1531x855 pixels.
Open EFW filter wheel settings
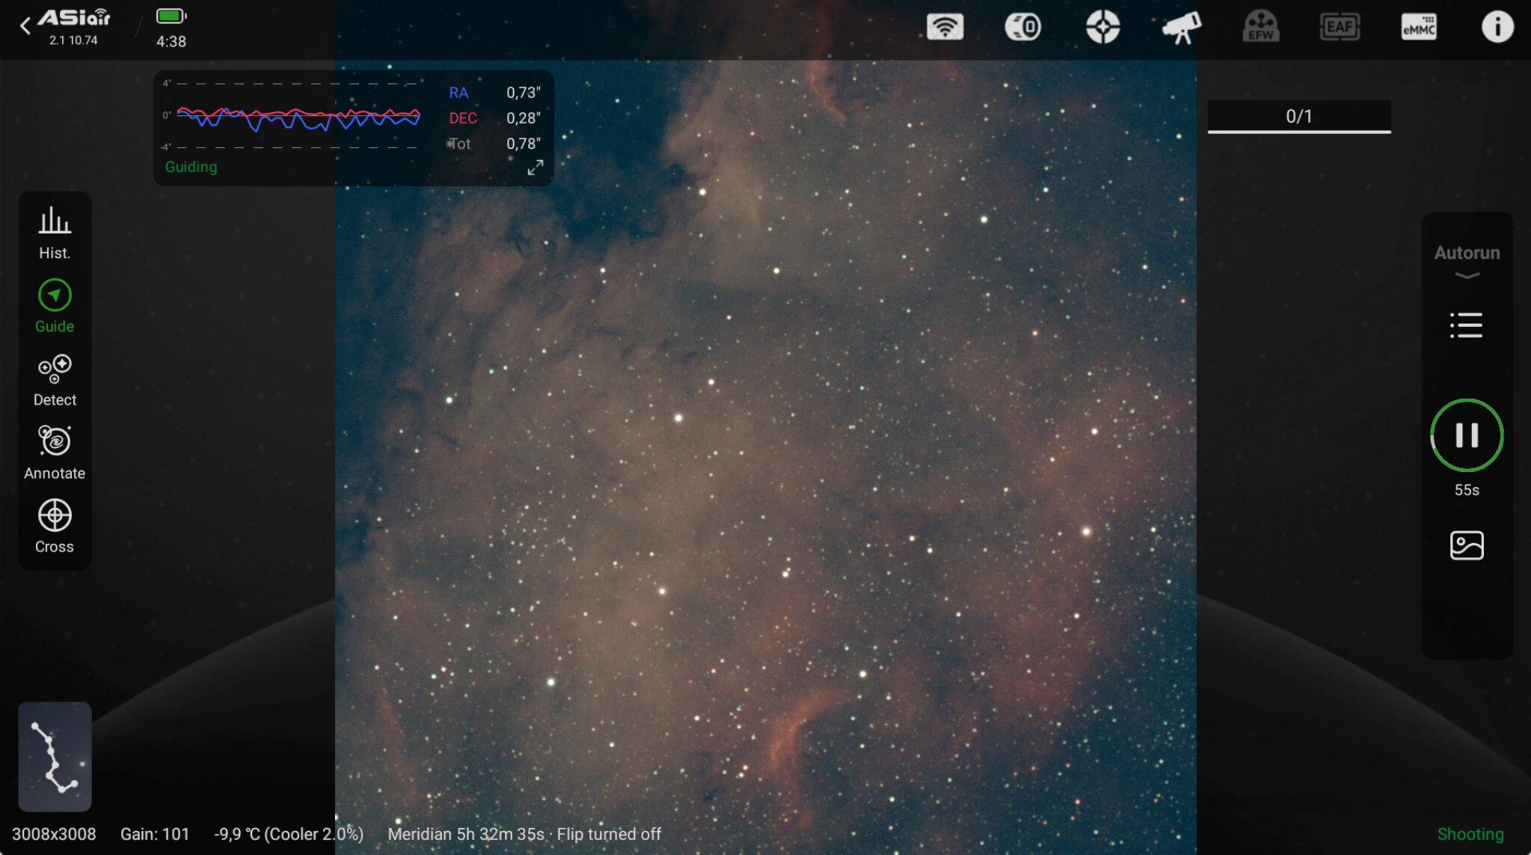1260,28
